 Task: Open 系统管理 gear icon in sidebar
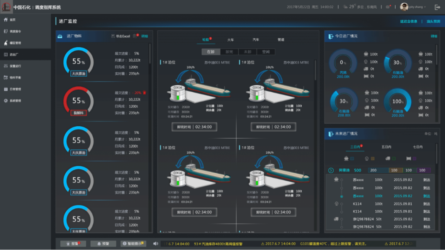(x=6, y=101)
